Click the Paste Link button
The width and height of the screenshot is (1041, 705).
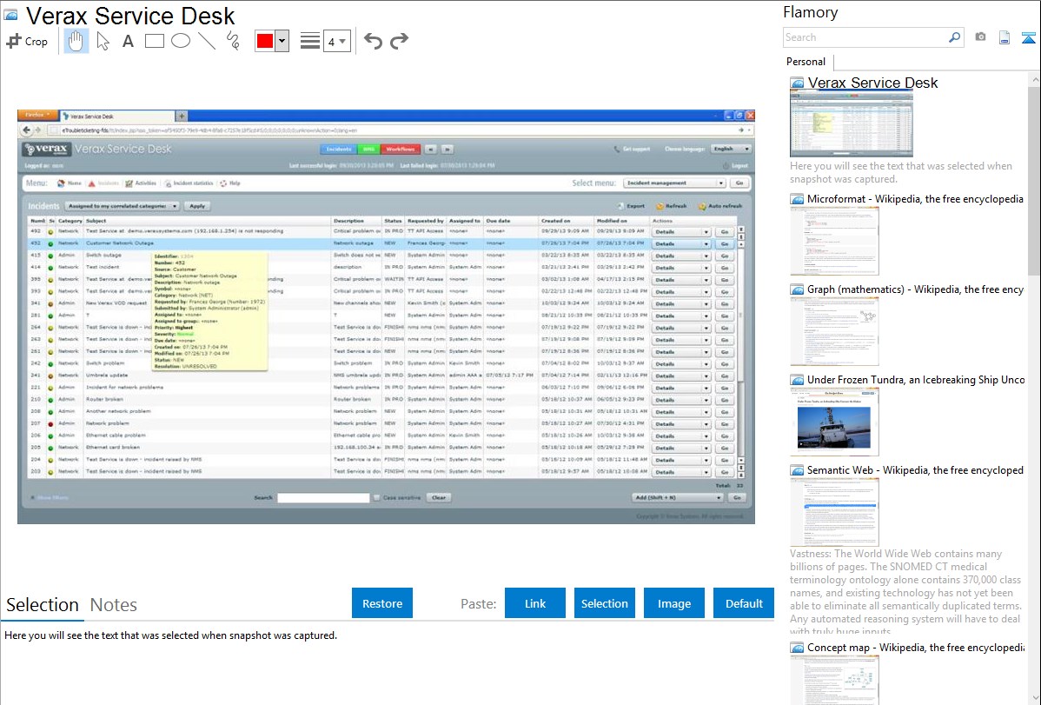(x=535, y=603)
